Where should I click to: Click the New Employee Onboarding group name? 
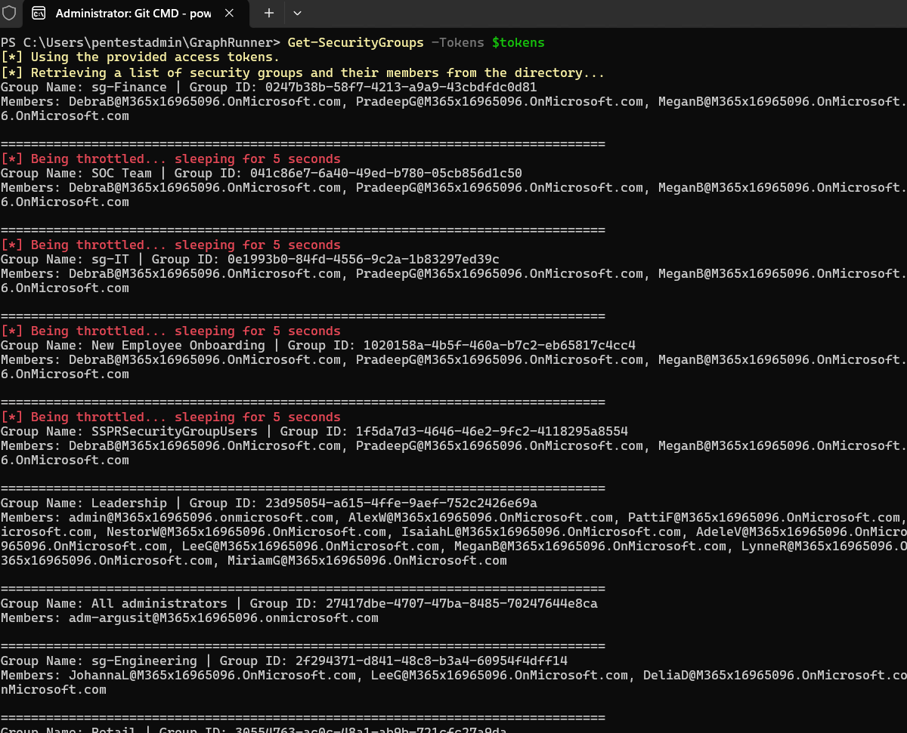(x=178, y=345)
